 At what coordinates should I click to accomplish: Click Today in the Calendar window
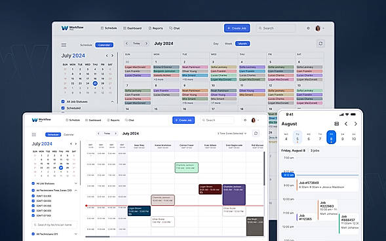tap(136, 43)
